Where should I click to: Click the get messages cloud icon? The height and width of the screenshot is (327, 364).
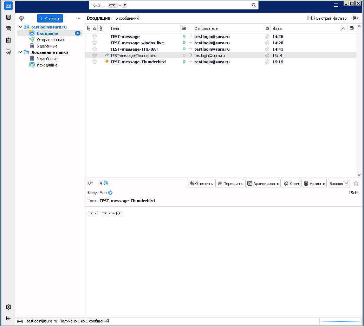coord(21,18)
